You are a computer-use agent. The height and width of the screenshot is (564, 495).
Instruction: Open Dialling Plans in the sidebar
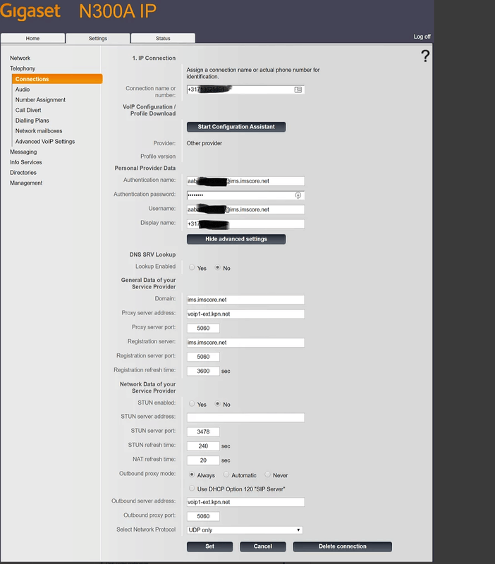tap(32, 121)
